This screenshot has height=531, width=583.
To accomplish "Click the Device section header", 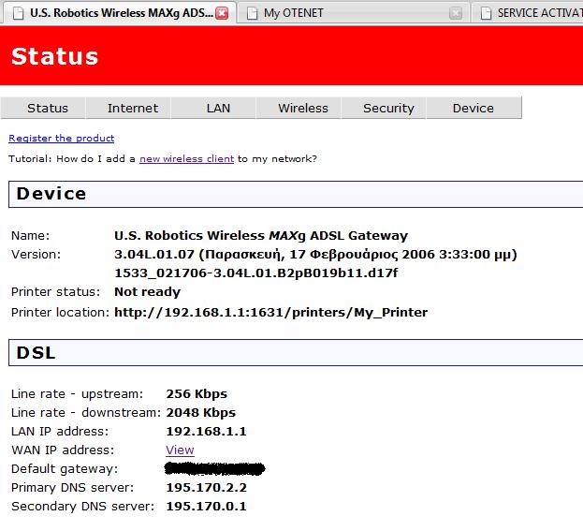I will pyautogui.click(x=296, y=194).
